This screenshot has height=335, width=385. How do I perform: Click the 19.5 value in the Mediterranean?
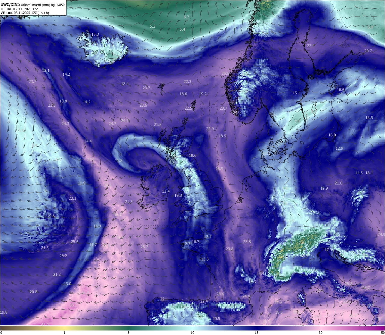[279, 312]
